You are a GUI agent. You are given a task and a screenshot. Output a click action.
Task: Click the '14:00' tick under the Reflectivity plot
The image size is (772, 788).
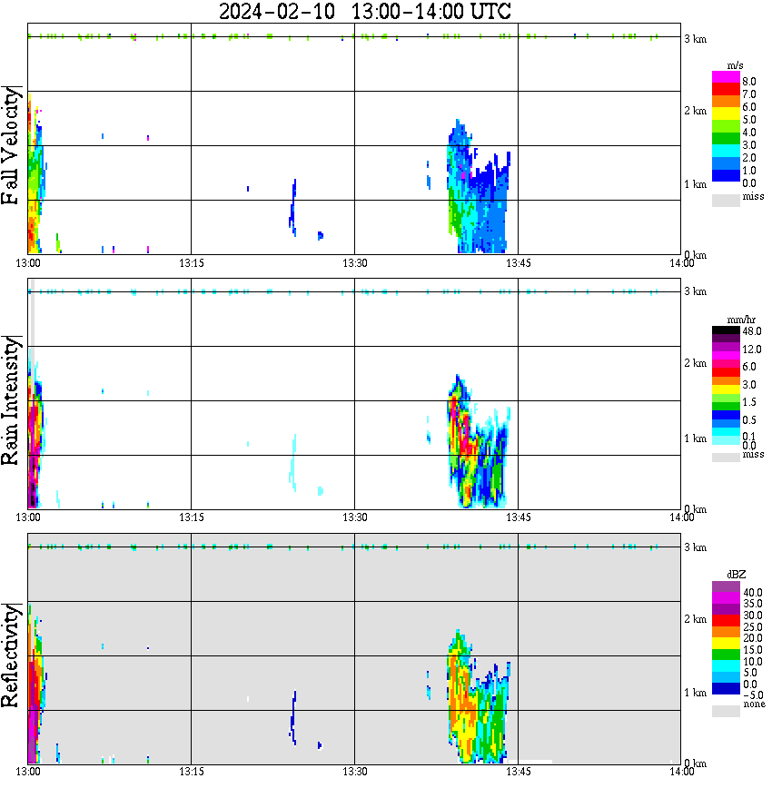click(x=682, y=772)
